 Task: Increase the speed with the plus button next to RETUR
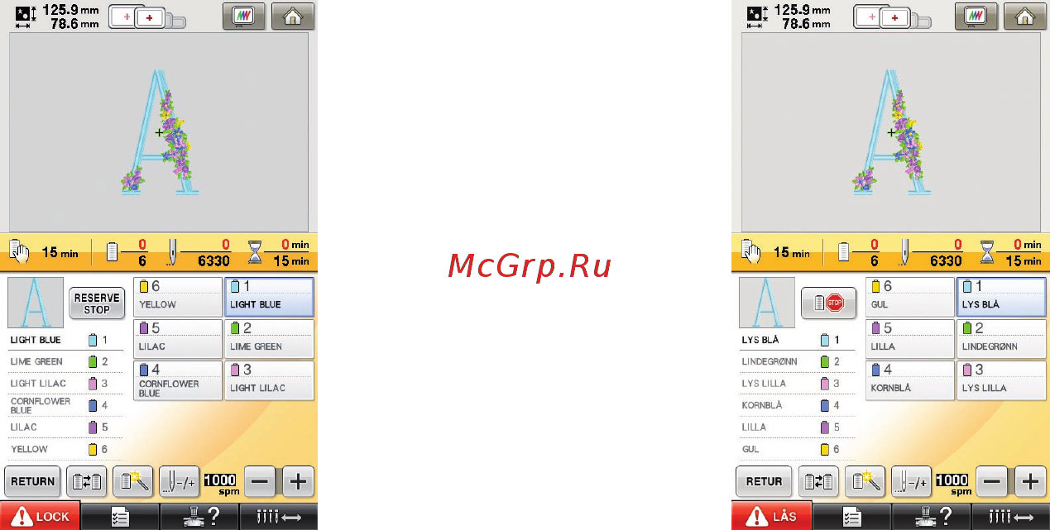pos(1029,481)
